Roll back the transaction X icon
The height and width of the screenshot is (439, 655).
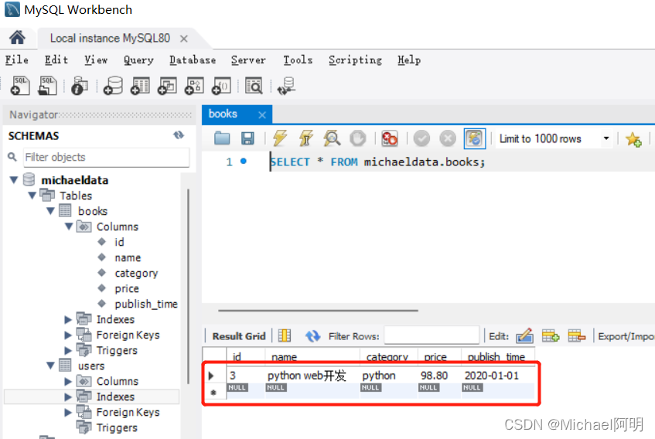[x=448, y=138]
